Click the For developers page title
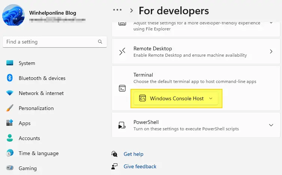 (174, 11)
